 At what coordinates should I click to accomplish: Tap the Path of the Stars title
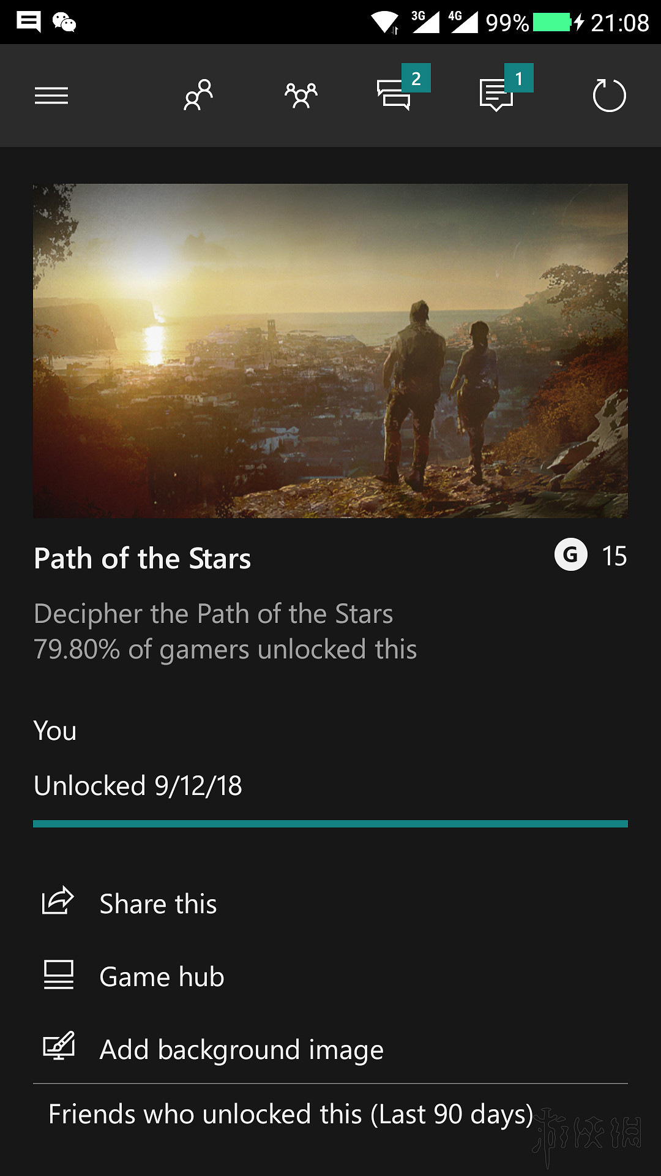tap(142, 559)
